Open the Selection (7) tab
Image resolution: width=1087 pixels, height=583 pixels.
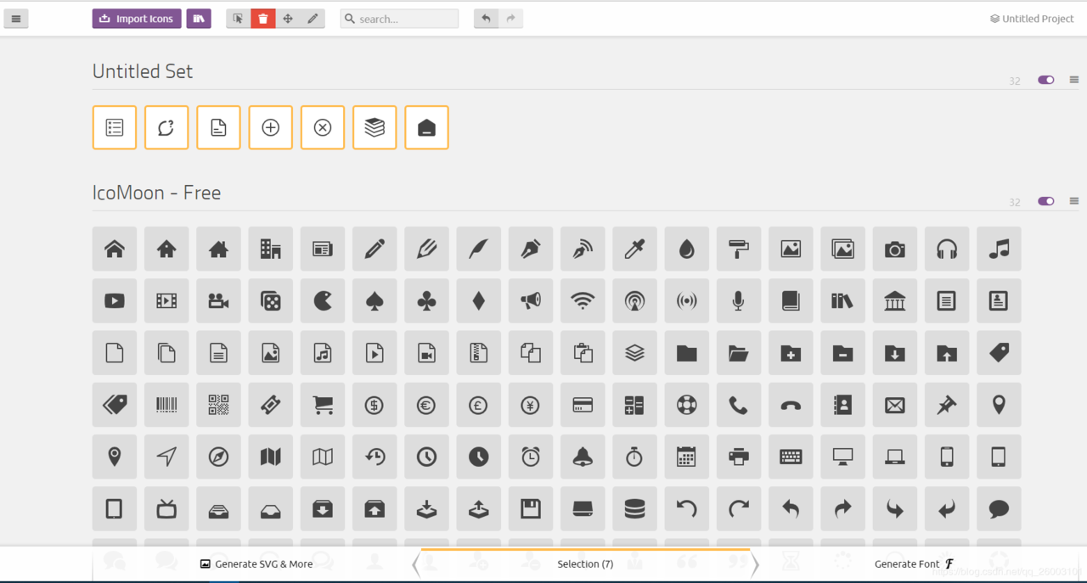click(585, 564)
